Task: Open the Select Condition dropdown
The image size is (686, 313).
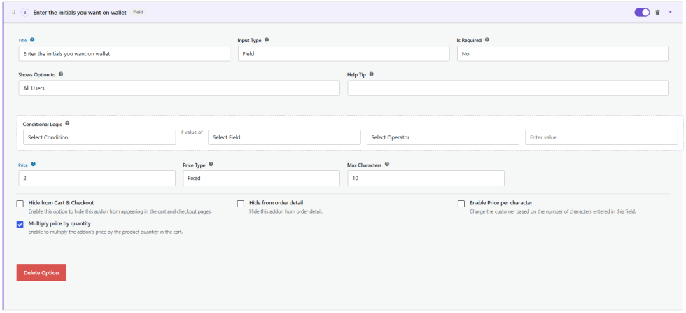Action: (99, 137)
